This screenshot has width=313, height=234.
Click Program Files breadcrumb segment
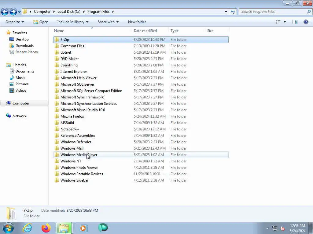(98, 12)
